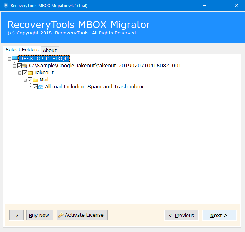The height and width of the screenshot is (232, 245).
Task: Uncheck the Mail folder checkbox
Action: point(30,80)
